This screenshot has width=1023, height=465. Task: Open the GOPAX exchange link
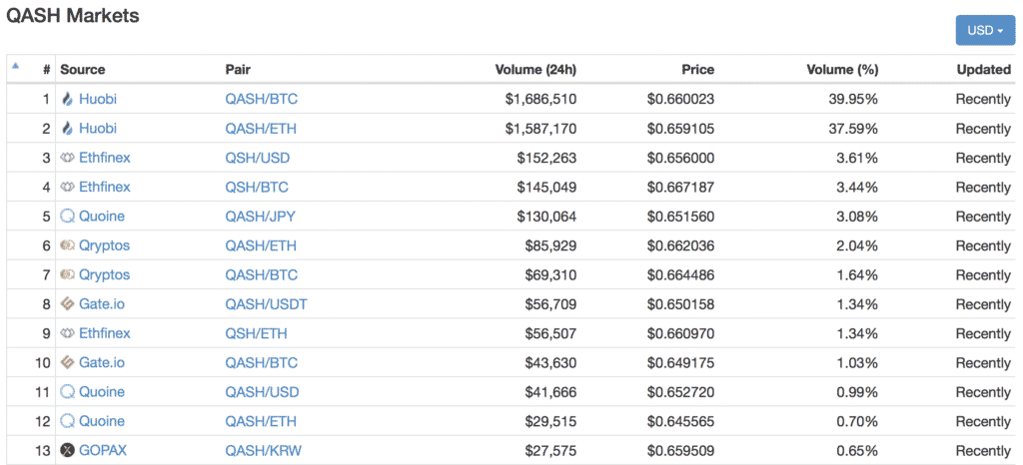point(103,451)
